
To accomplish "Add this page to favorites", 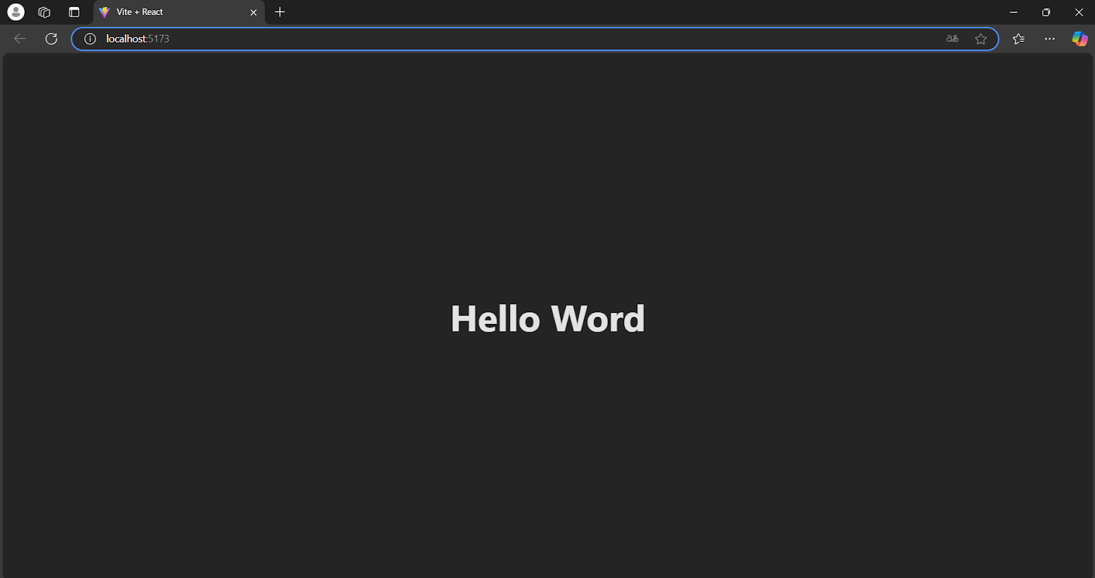I will (981, 38).
